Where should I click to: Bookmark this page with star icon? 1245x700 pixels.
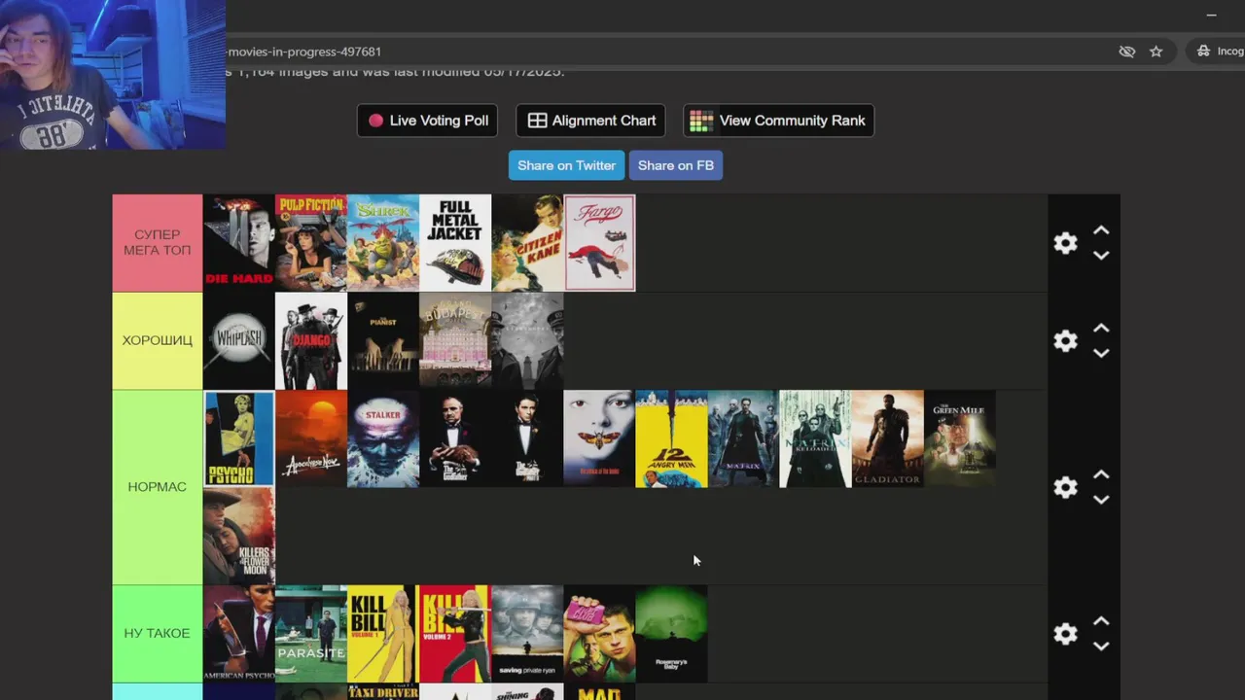[1156, 52]
